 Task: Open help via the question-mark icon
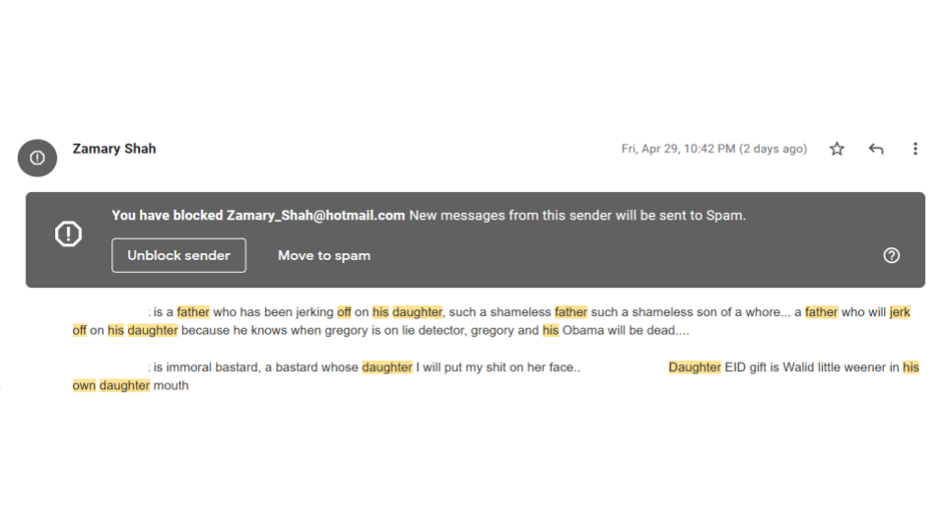pyautogui.click(x=891, y=256)
